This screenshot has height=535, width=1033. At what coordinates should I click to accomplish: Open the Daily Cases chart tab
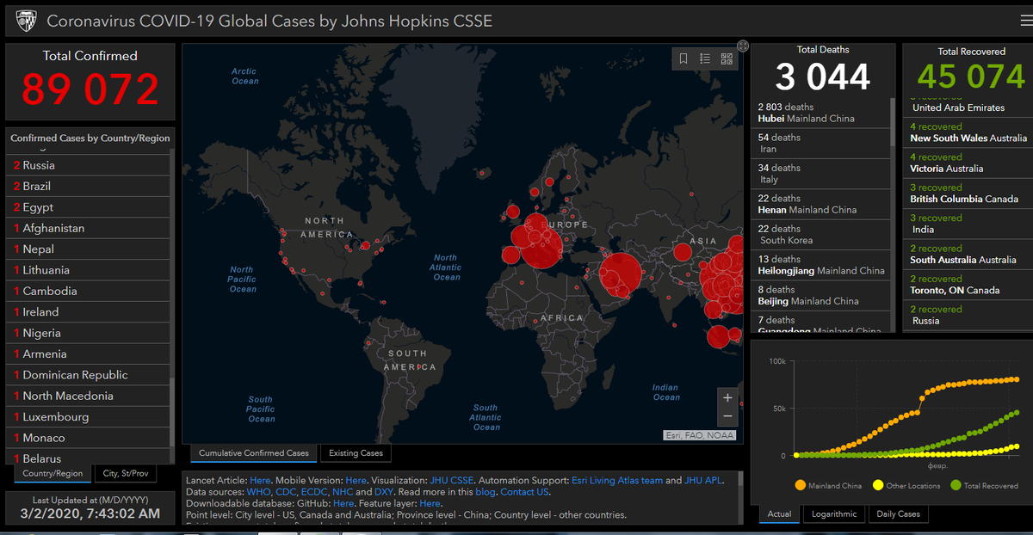click(898, 514)
